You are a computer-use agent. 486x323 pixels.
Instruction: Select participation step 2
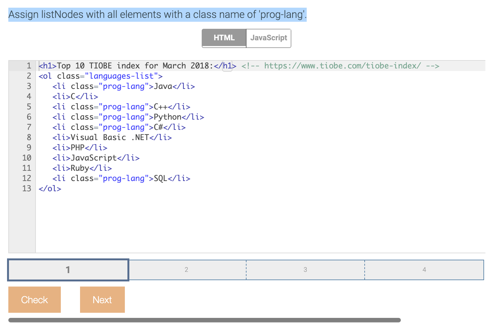tap(187, 270)
